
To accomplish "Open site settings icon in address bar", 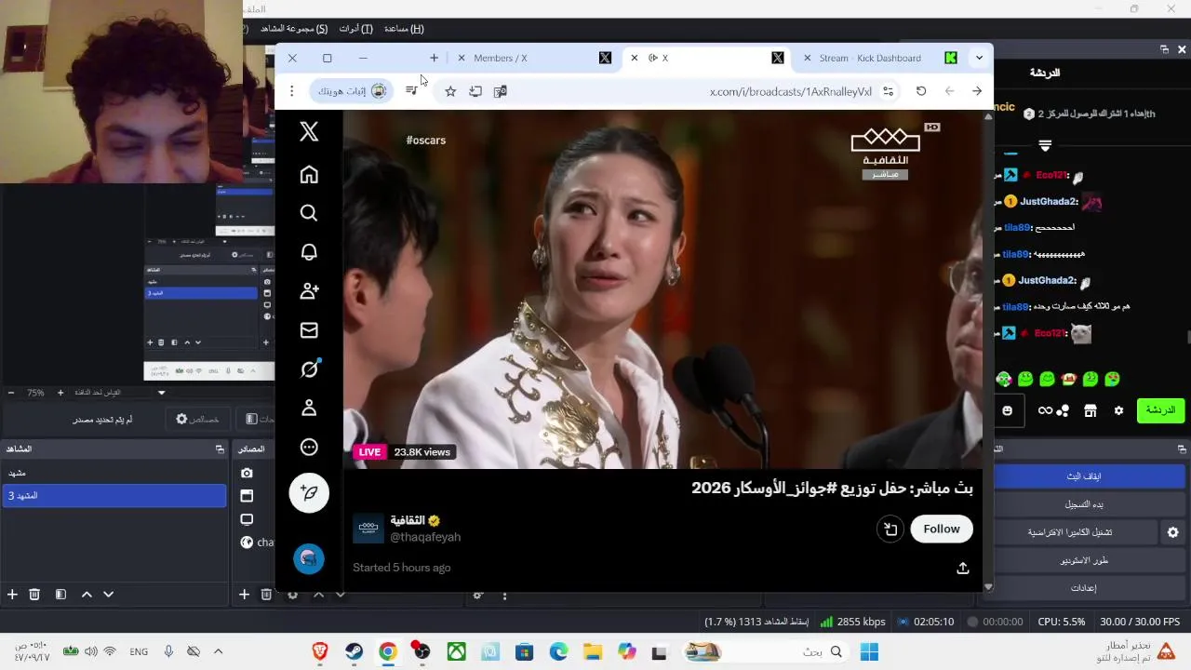I will point(889,91).
